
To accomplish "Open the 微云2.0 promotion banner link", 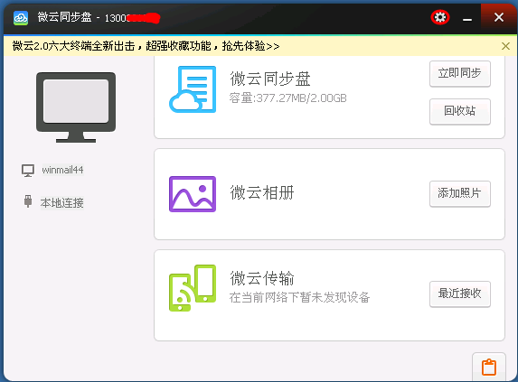I will tap(146, 46).
